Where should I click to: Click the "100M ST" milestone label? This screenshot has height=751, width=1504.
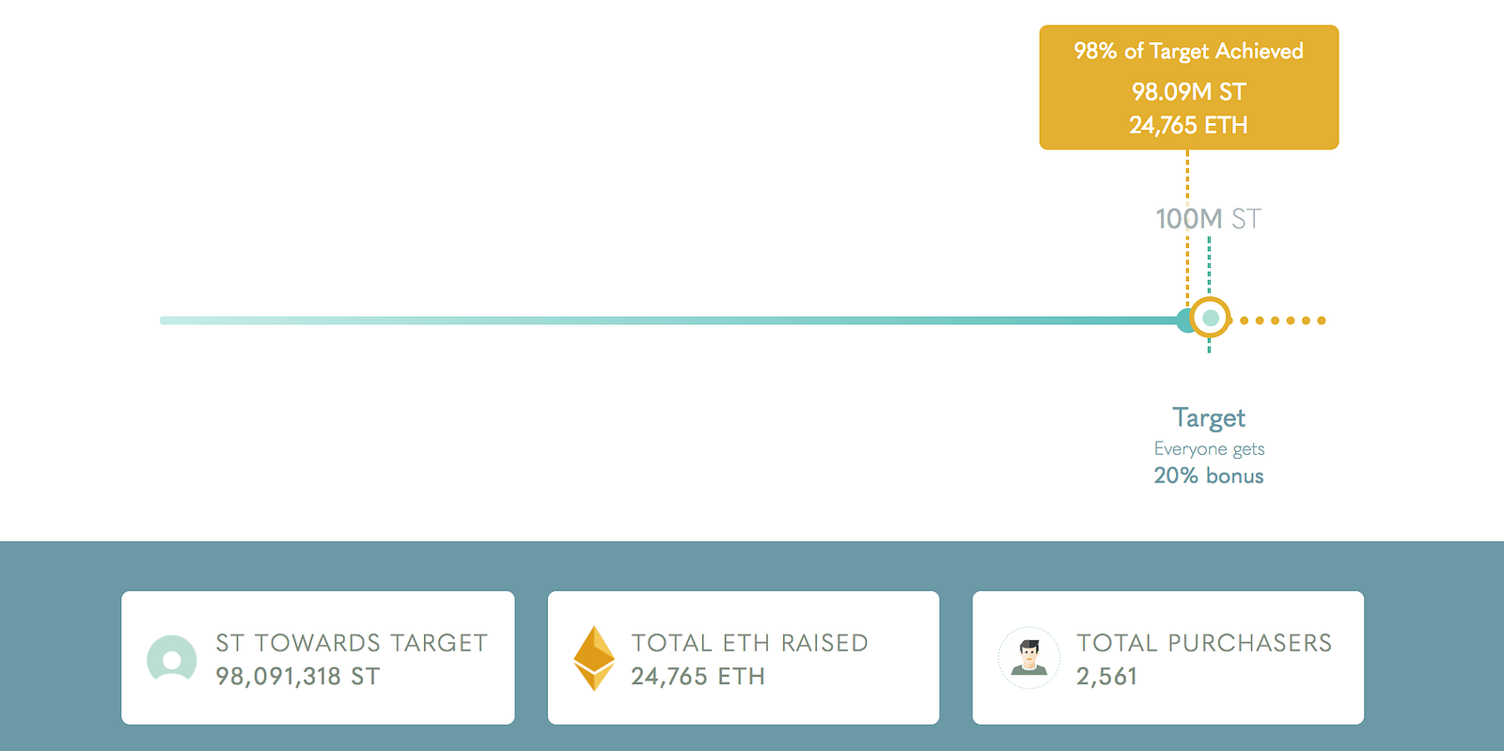click(1208, 219)
